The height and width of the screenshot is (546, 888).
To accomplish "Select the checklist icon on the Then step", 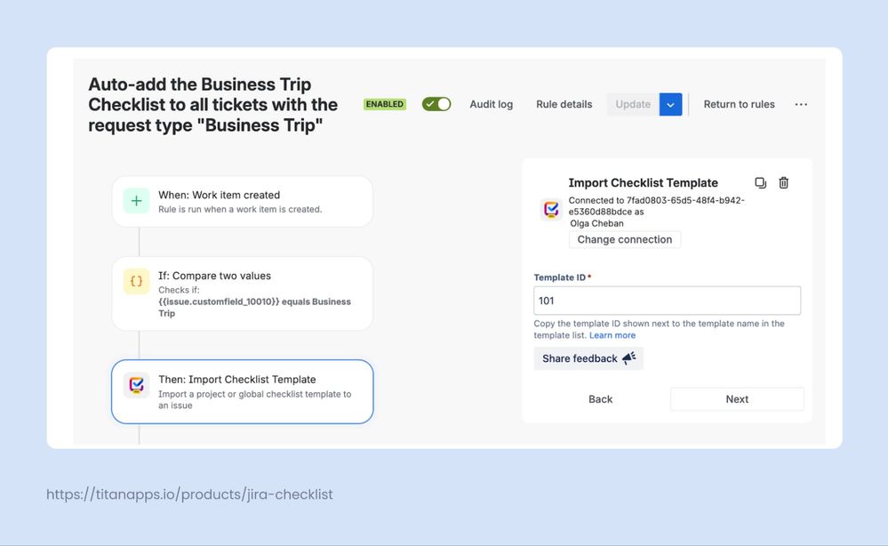I will [135, 385].
